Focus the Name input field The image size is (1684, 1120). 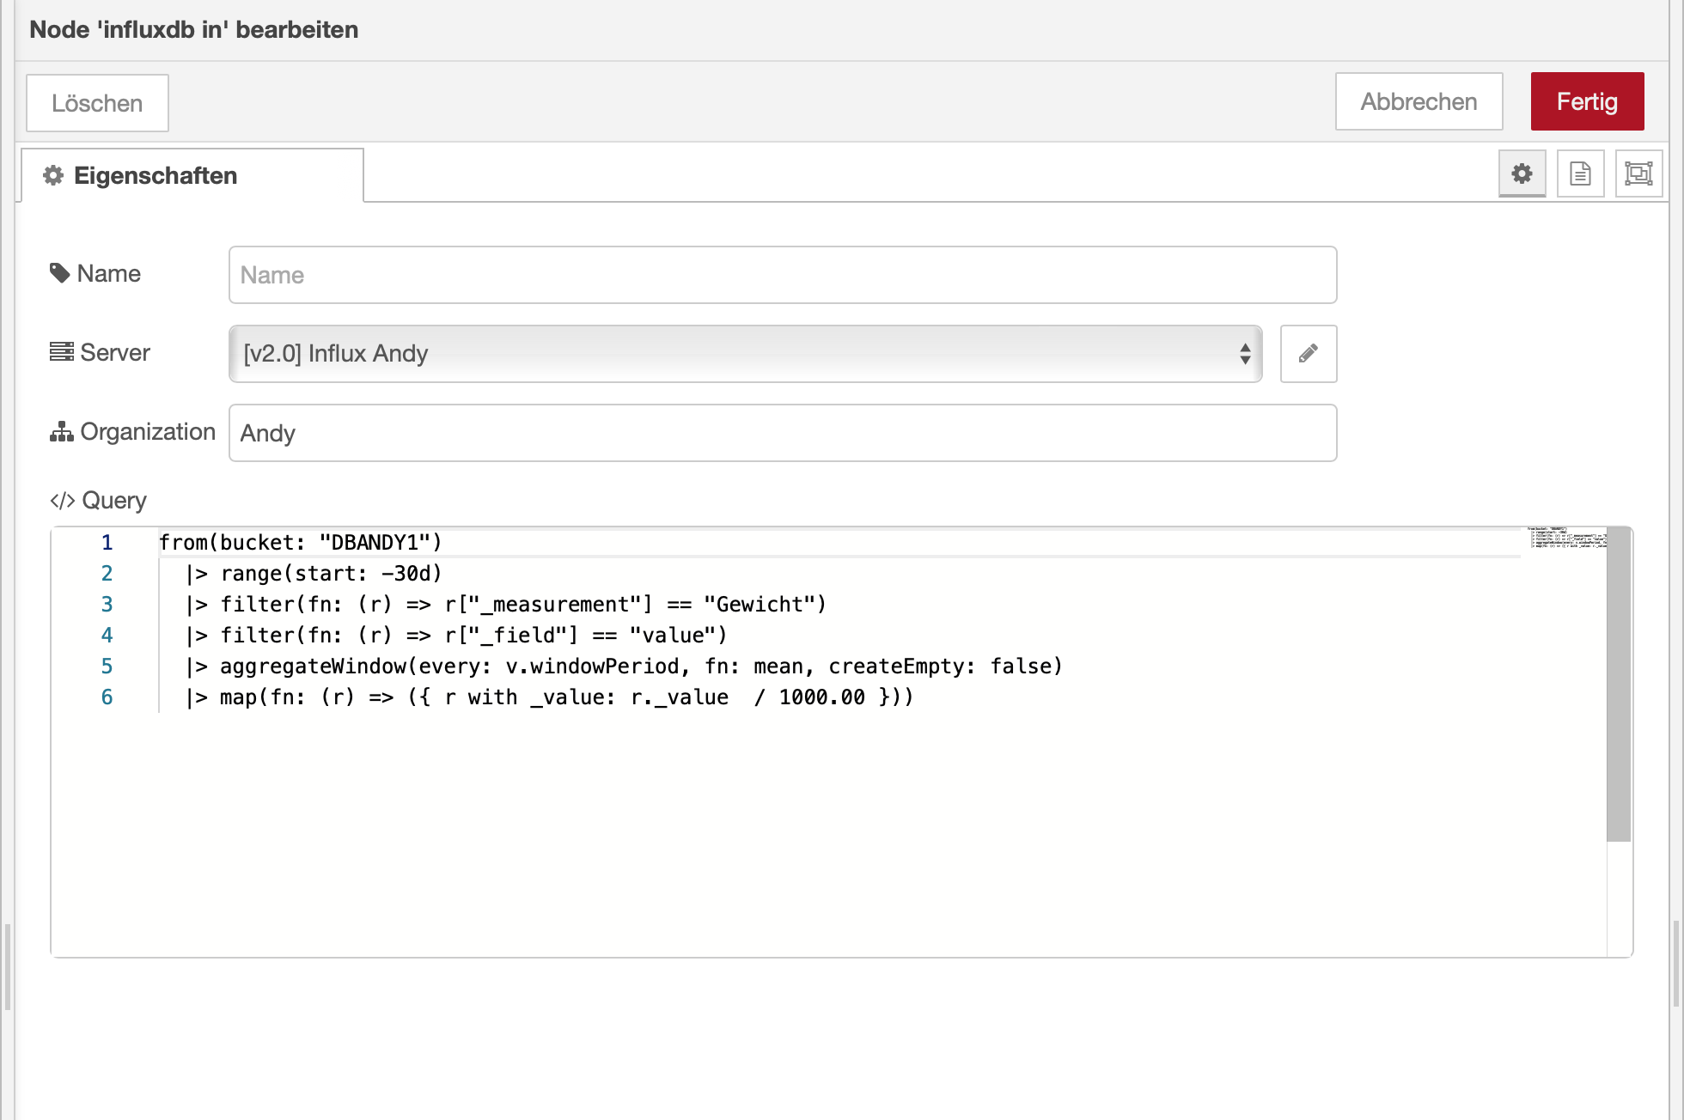pos(782,275)
